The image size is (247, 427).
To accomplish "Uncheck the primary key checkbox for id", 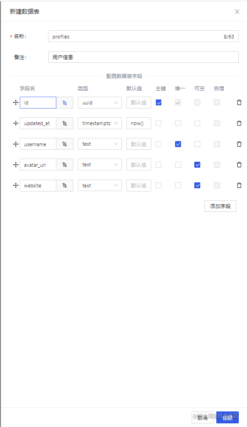I will tap(159, 103).
